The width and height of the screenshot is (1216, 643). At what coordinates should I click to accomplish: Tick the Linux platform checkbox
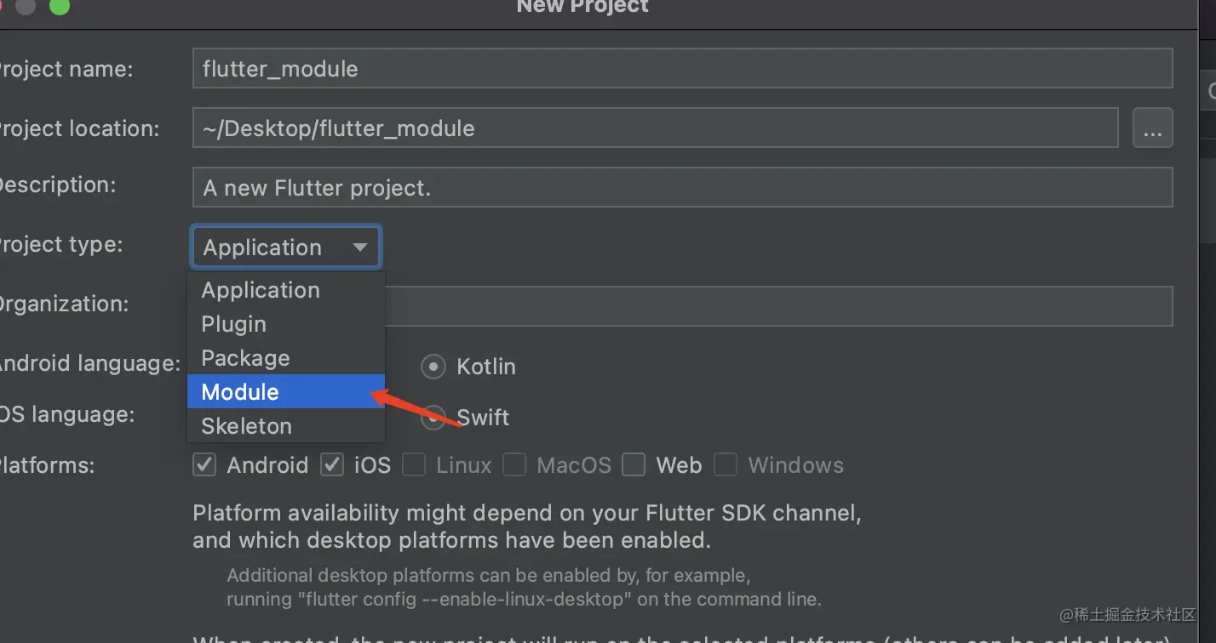[x=414, y=465]
